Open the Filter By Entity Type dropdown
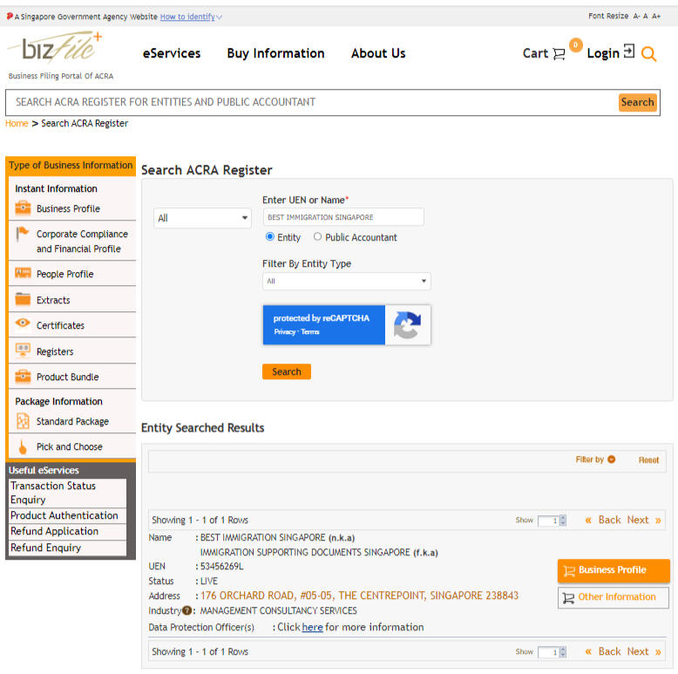Screen dimensions: 678x674 [x=346, y=281]
